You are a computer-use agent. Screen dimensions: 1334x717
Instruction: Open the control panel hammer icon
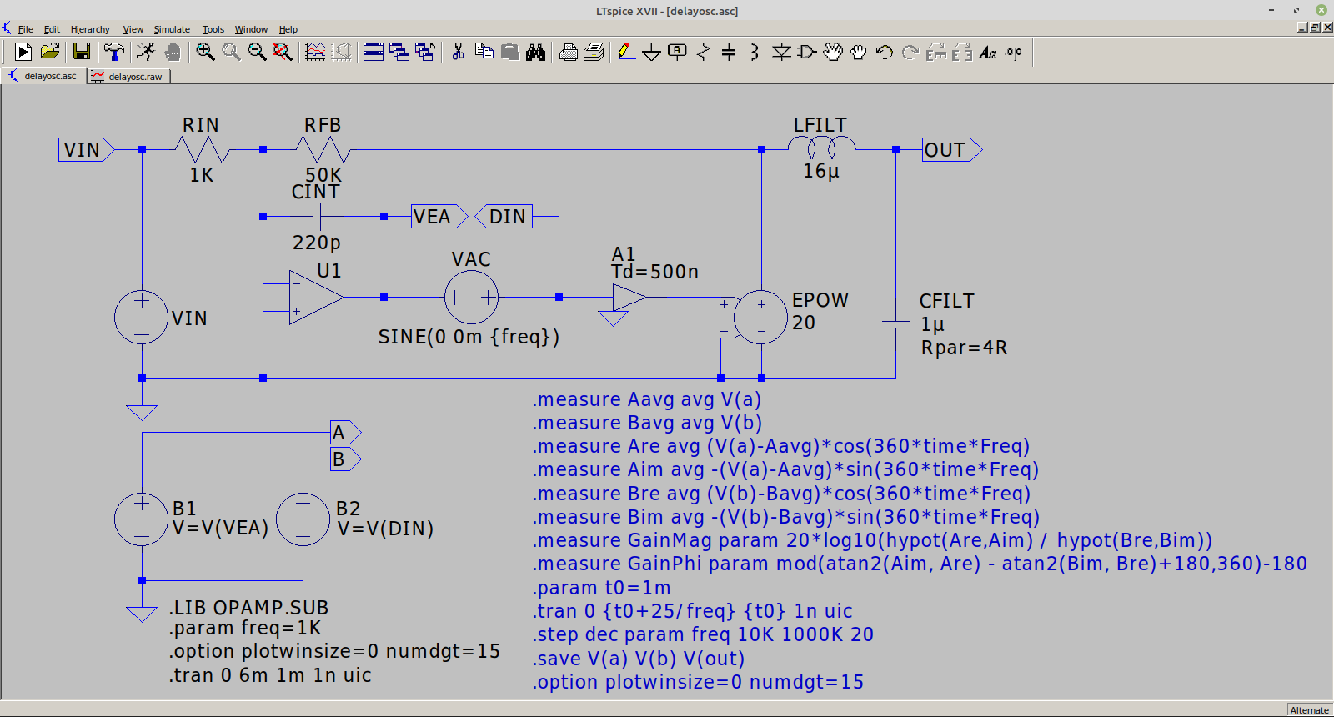tap(114, 52)
